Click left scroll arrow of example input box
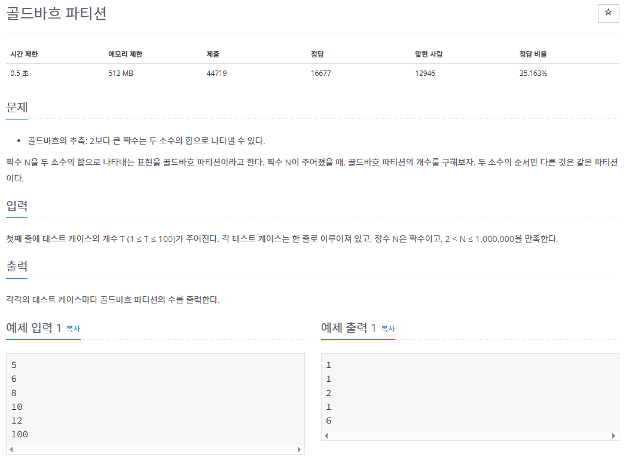The width and height of the screenshot is (626, 460). tap(11, 449)
